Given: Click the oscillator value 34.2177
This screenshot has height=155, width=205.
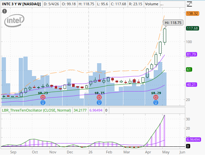Looking at the screenshot, I should click(80, 110).
